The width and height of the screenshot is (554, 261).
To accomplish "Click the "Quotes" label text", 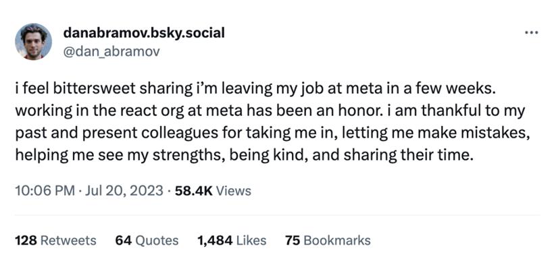I will pos(157,241).
